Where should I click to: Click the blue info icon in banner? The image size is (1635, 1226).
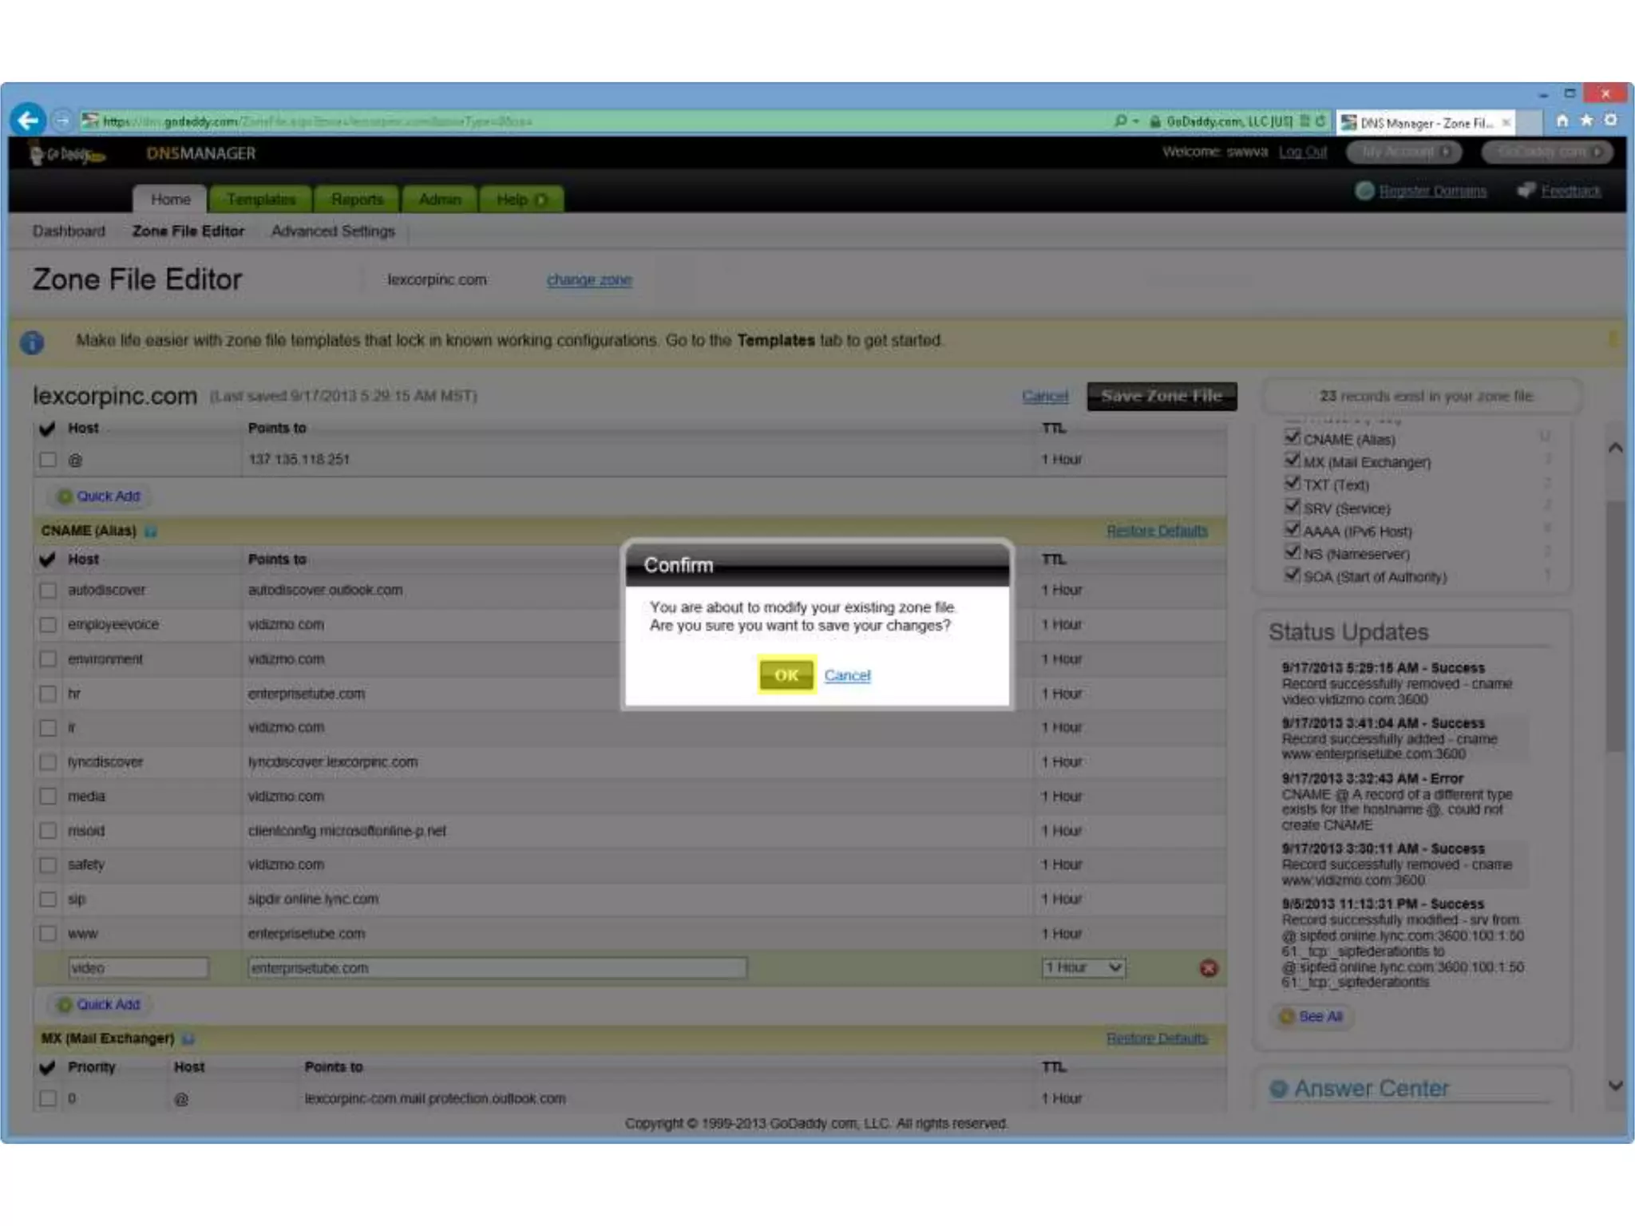coord(32,342)
